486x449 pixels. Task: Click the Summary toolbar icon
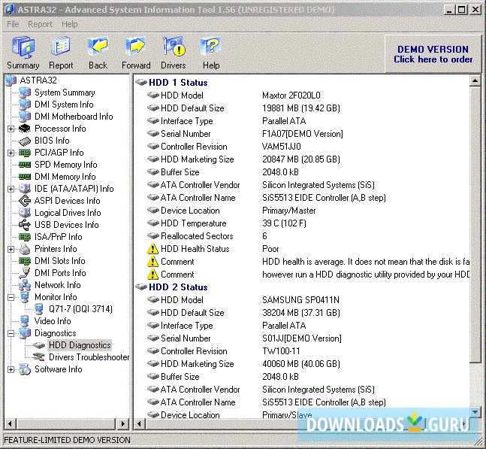tap(23, 52)
